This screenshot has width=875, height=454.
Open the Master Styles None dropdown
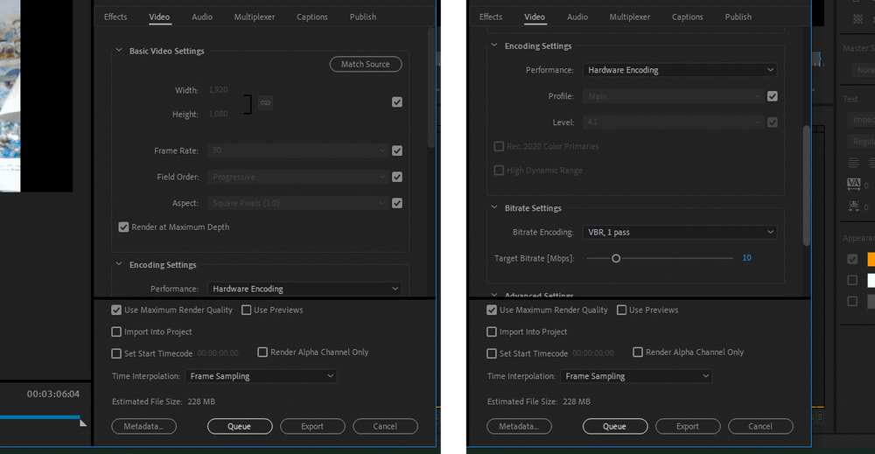[864, 70]
